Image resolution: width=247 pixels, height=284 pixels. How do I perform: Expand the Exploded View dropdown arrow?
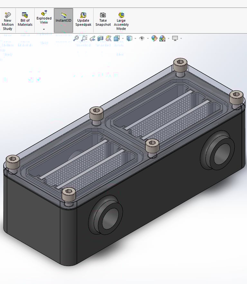[x=44, y=29]
